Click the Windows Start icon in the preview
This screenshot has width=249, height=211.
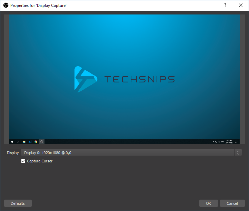click(x=12, y=142)
